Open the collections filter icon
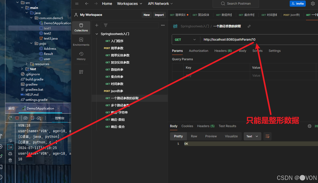Screen dimensions: 318x183 tap(105, 25)
